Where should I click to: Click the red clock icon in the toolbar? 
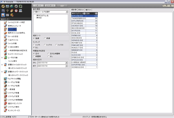tap(16, 11)
